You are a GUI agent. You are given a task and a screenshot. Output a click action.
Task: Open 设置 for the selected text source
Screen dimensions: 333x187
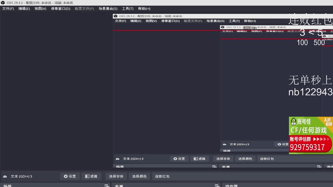tap(70, 176)
